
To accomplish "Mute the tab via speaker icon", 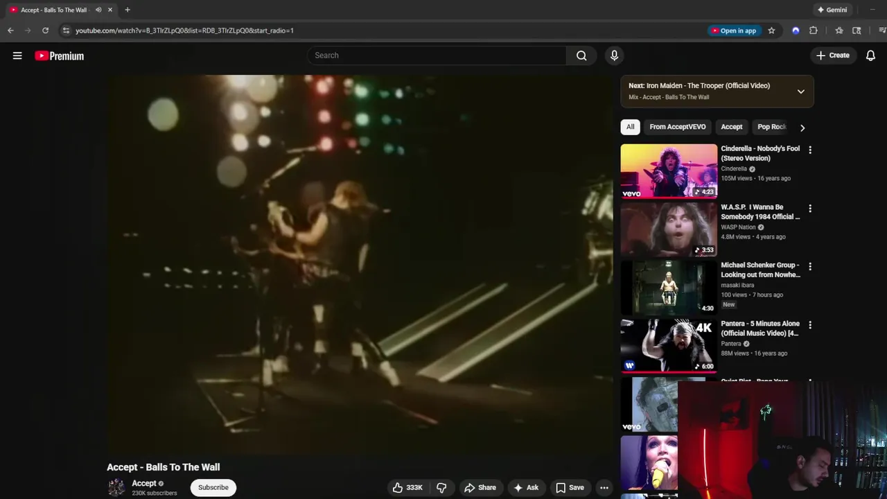I will click(98, 10).
